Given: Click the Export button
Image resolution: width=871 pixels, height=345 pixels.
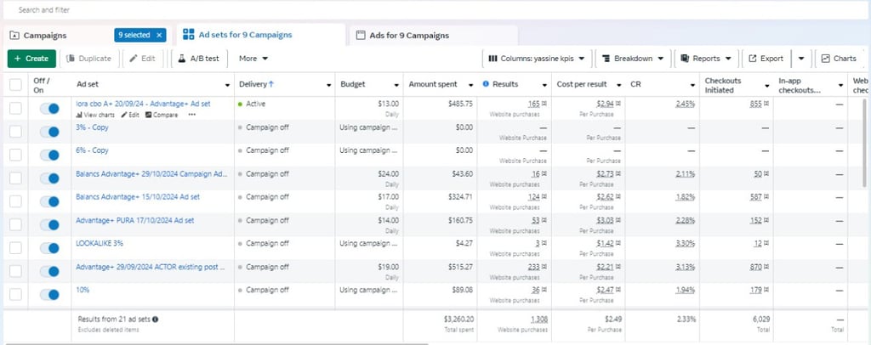Looking at the screenshot, I should click(766, 59).
